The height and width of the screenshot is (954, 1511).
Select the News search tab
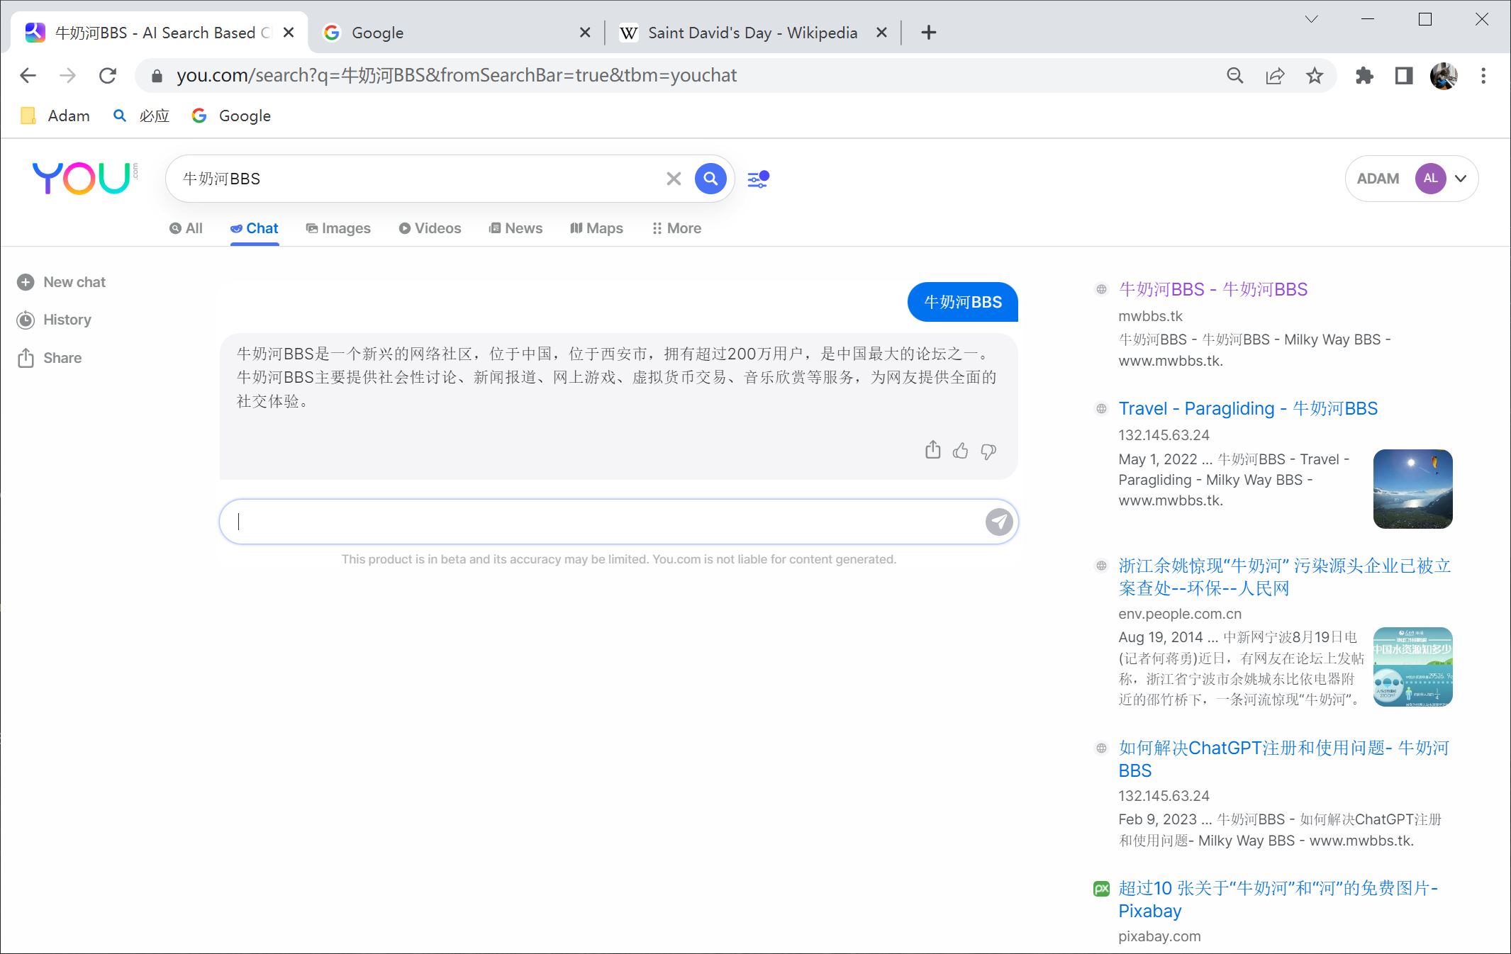[x=515, y=228]
